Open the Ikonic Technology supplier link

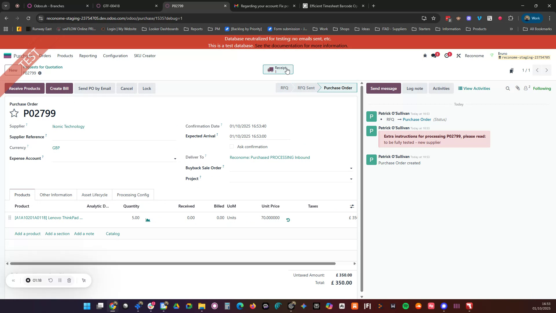click(68, 126)
